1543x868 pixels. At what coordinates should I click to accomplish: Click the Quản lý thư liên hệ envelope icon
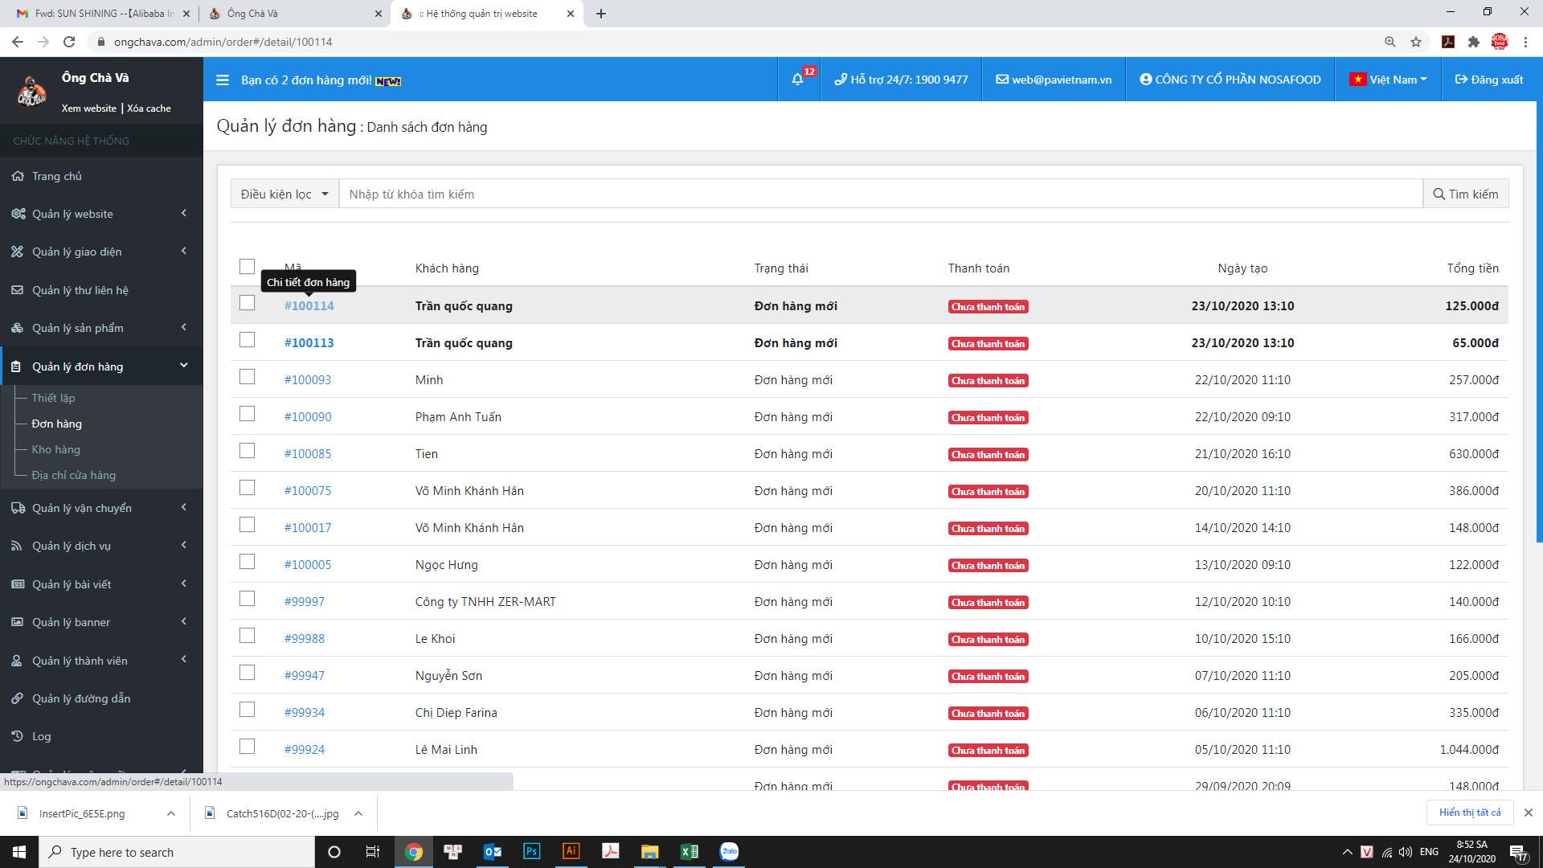pyautogui.click(x=18, y=290)
